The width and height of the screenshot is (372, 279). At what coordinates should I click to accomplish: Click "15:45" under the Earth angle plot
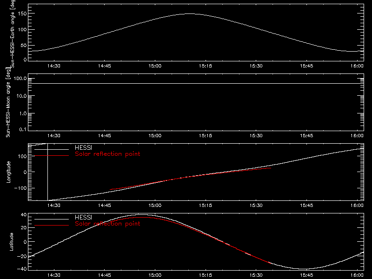click(x=306, y=66)
